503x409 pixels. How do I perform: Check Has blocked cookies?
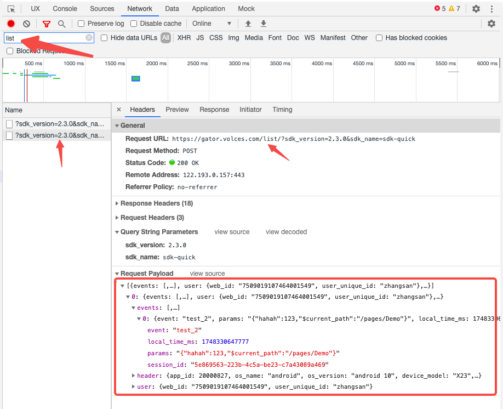coord(379,38)
